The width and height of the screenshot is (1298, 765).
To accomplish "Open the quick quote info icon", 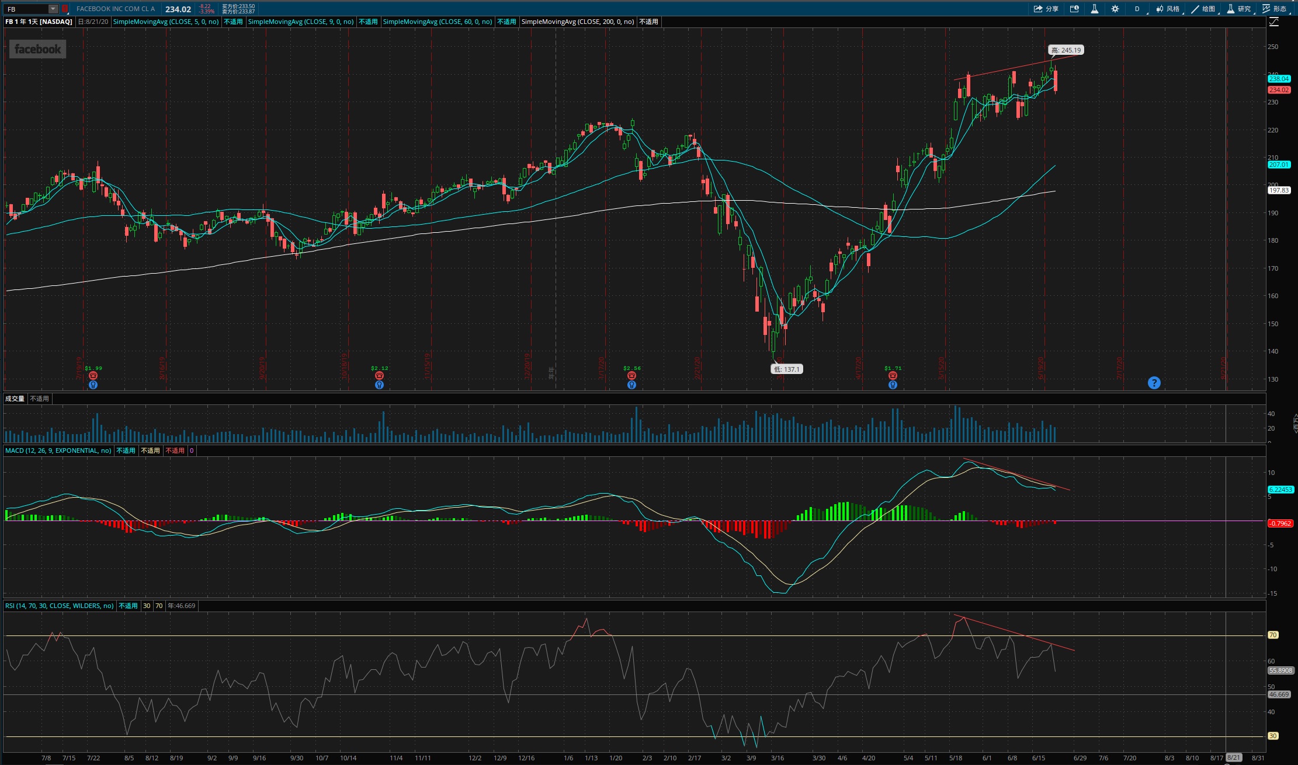I will pyautogui.click(x=1074, y=9).
